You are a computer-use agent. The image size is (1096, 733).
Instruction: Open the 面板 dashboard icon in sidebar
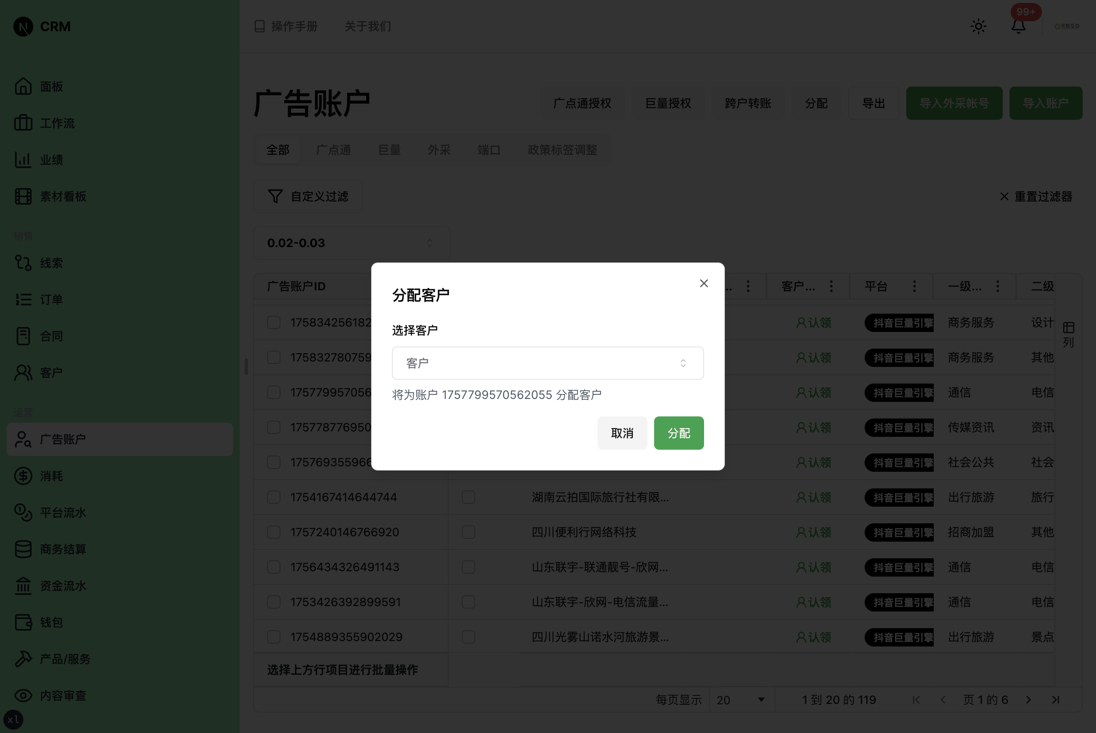point(23,86)
